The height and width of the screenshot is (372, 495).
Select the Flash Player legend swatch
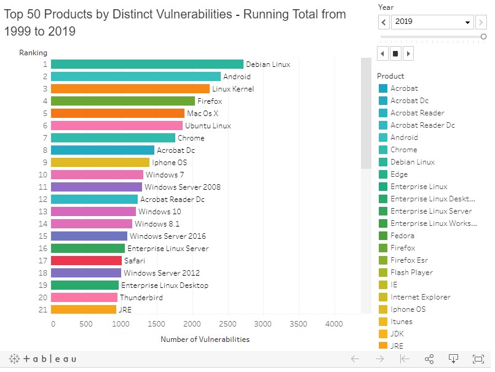coord(383,273)
